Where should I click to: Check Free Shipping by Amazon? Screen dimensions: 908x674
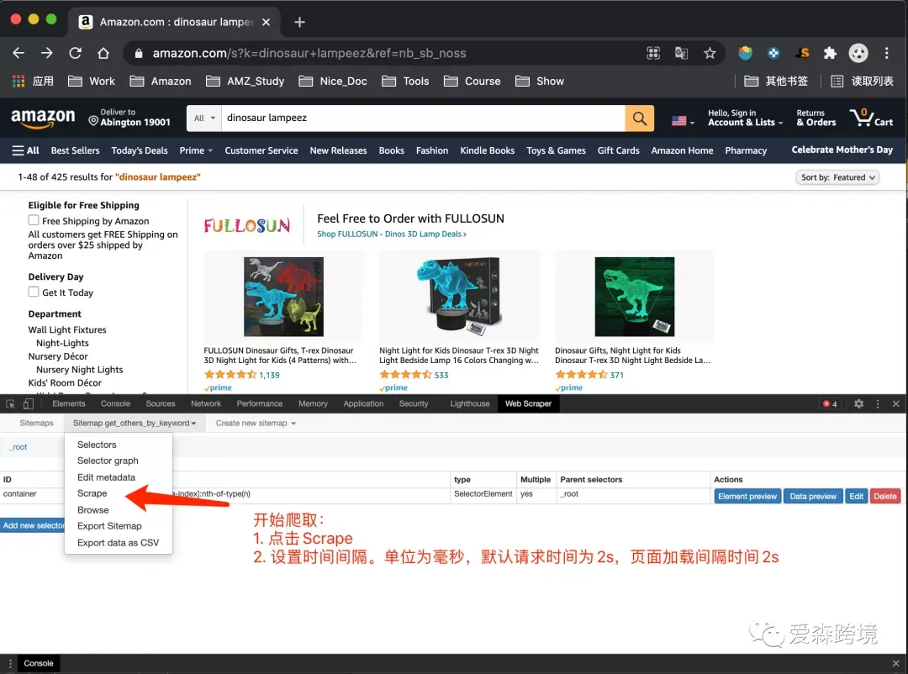(x=34, y=221)
